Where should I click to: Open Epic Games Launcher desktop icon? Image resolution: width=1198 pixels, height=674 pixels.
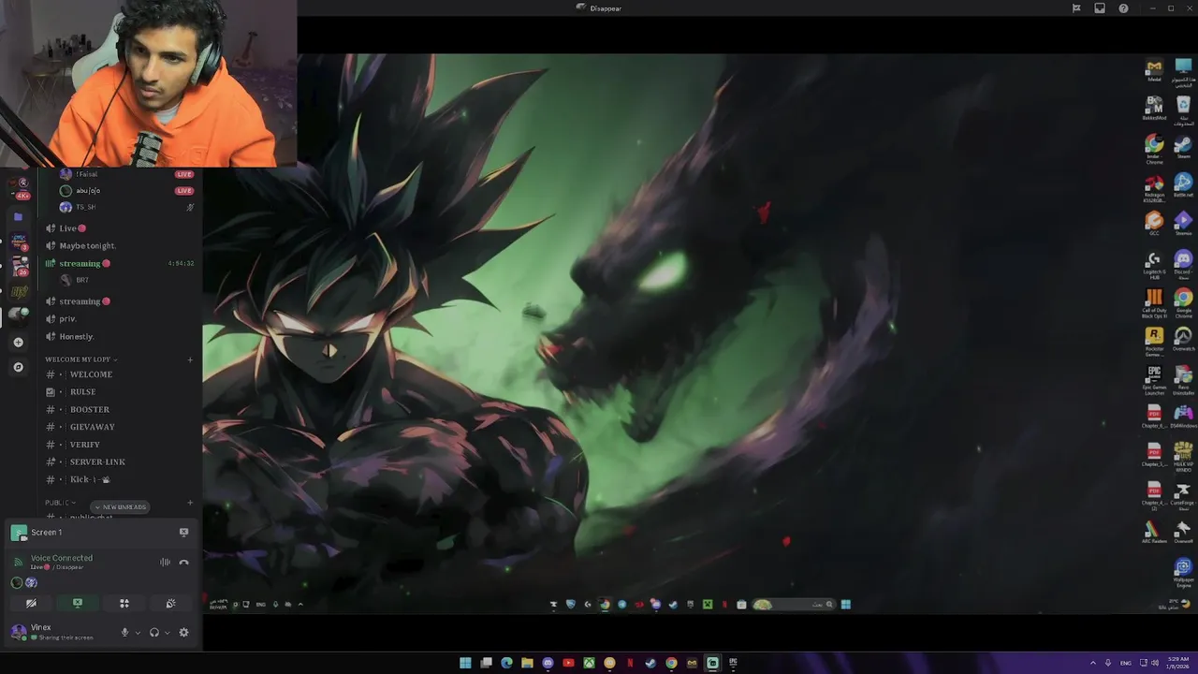pyautogui.click(x=1154, y=378)
